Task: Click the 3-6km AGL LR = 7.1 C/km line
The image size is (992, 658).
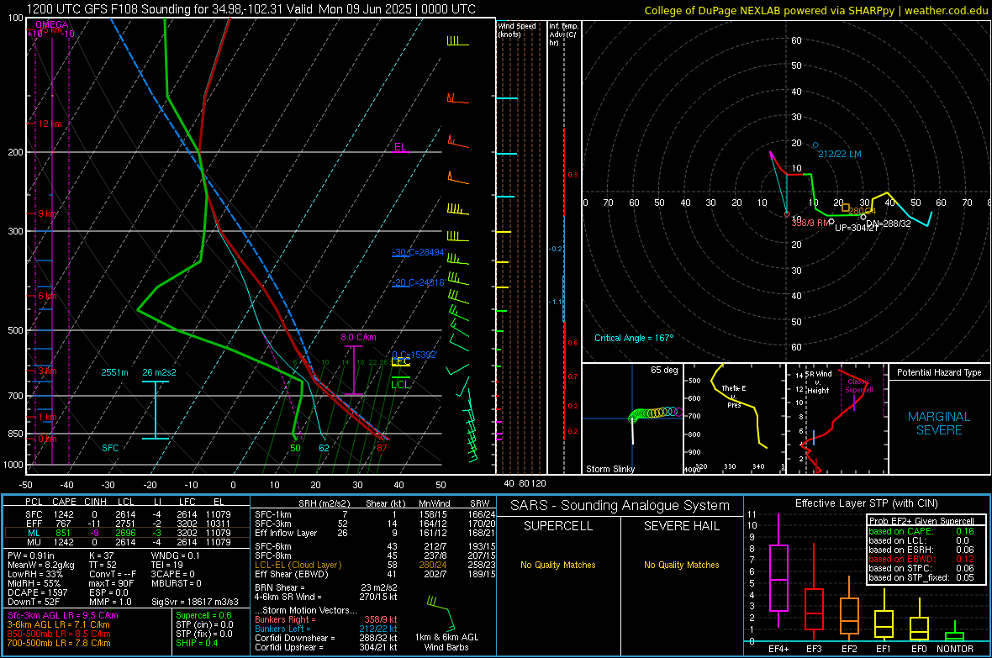Action: 58,624
